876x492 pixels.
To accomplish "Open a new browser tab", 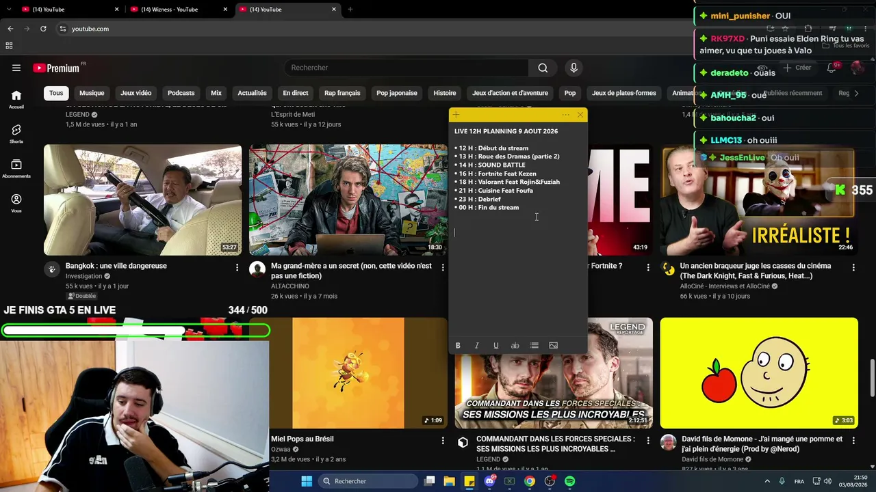I will click(350, 10).
